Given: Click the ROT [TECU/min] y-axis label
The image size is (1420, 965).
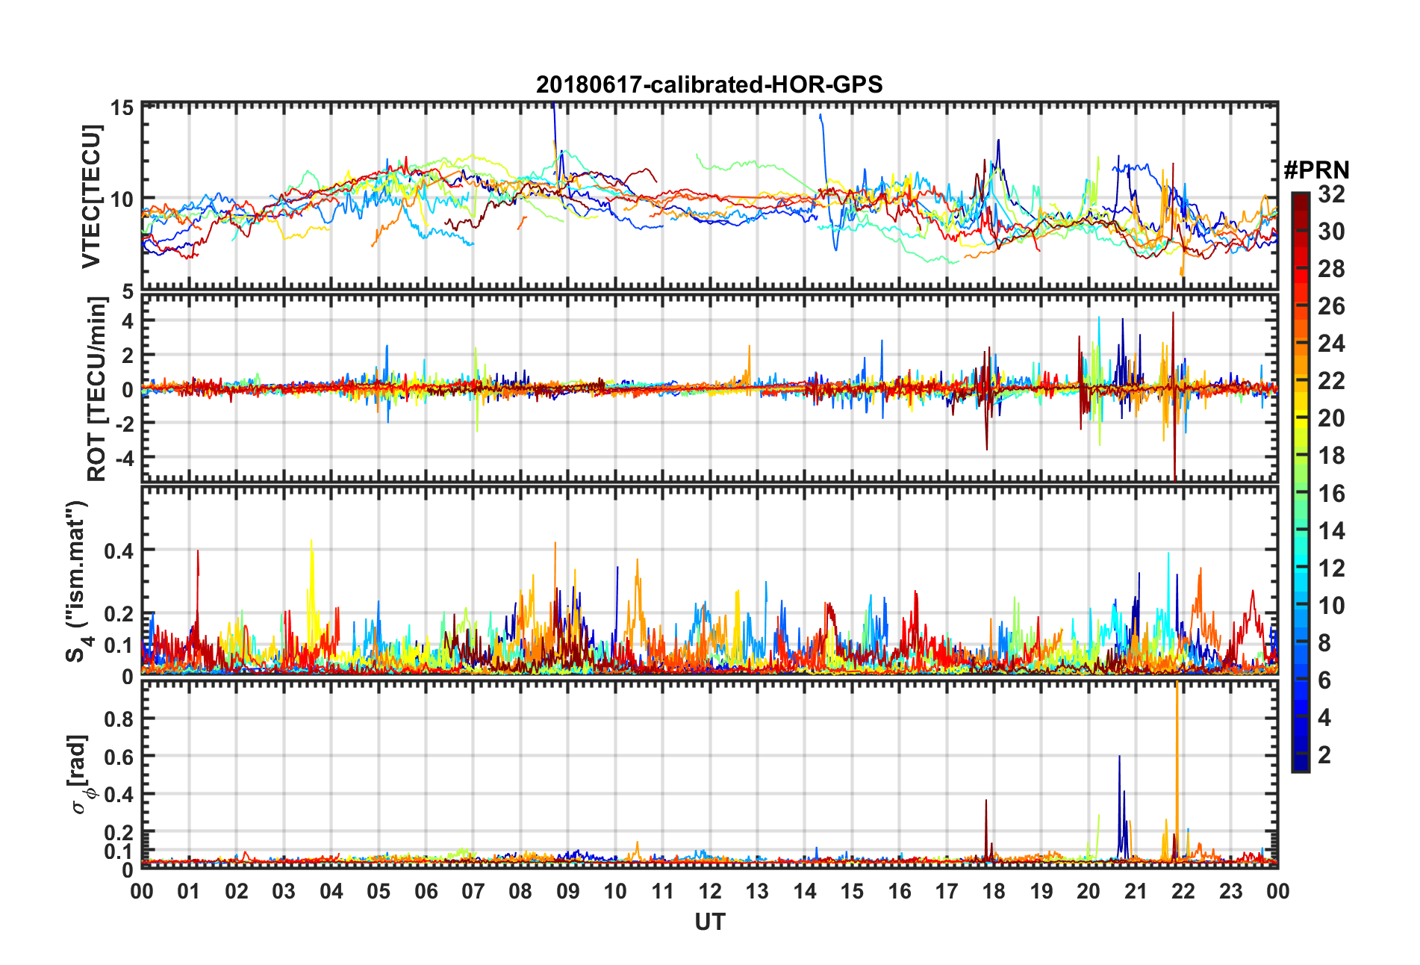Looking at the screenshot, I should [96, 389].
